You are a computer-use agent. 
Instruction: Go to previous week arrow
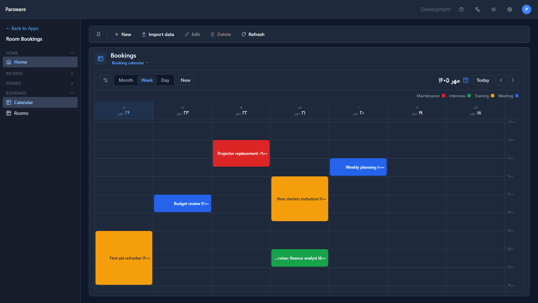click(501, 80)
